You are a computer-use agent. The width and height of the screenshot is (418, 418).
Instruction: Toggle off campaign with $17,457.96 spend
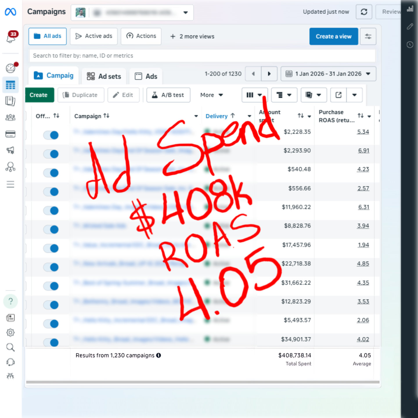(x=51, y=248)
